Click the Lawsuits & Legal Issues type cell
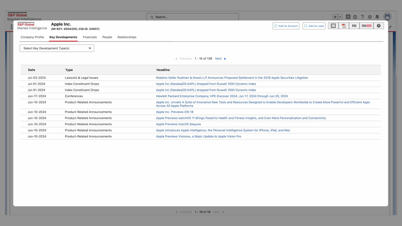Image resolution: width=402 pixels, height=226 pixels. 81,78
